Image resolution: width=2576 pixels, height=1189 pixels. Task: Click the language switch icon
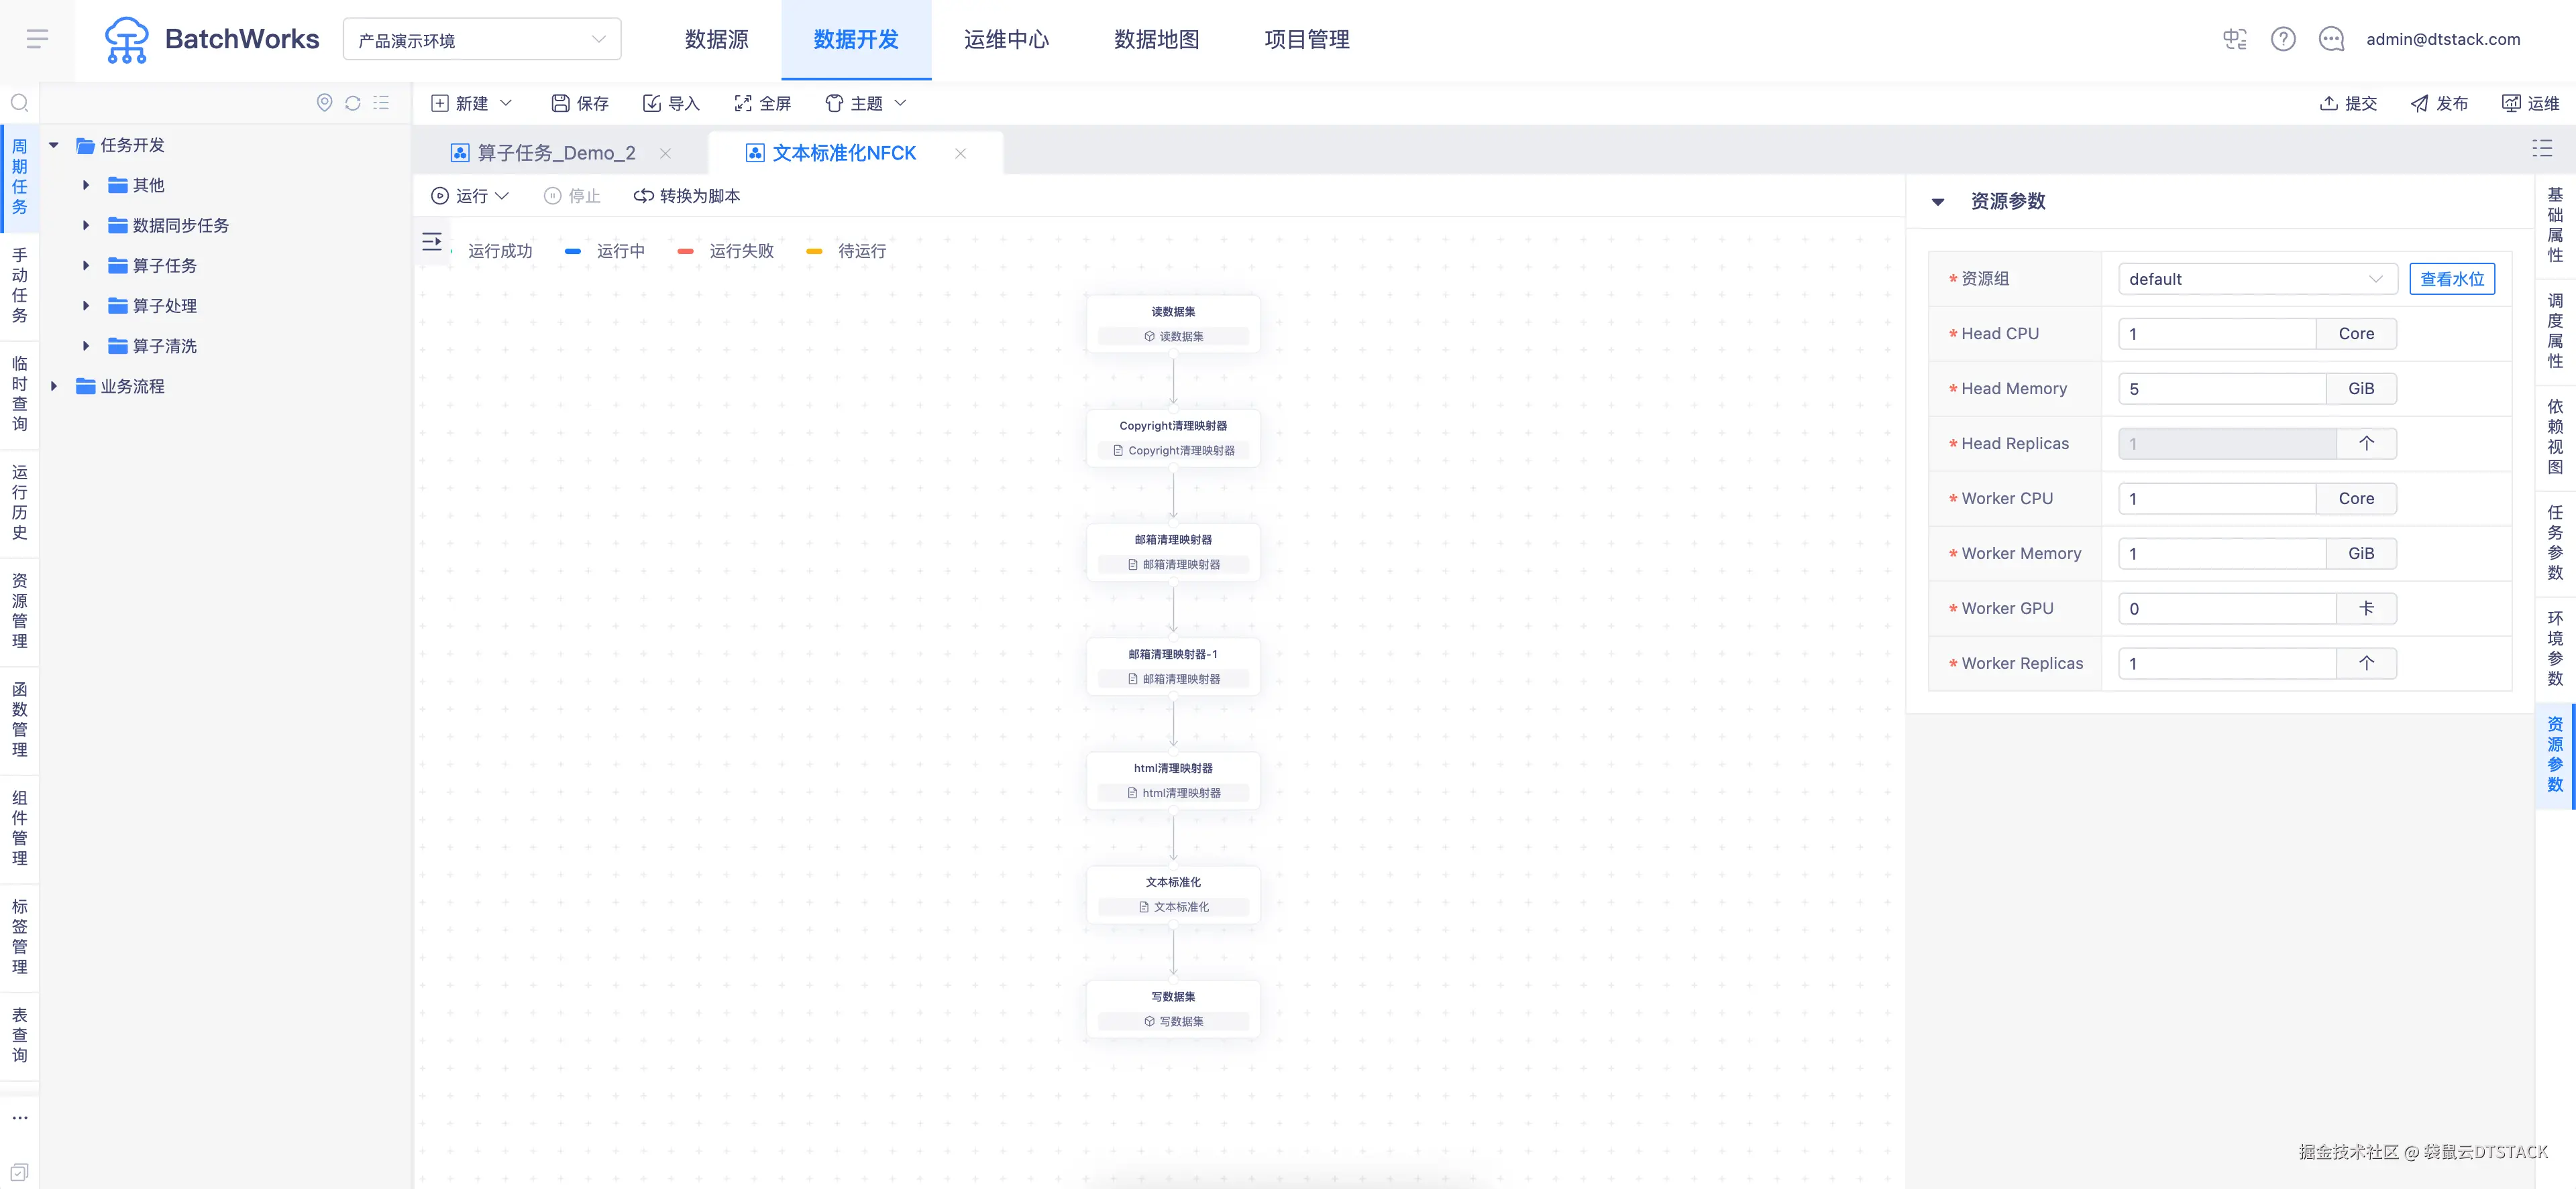(2234, 39)
